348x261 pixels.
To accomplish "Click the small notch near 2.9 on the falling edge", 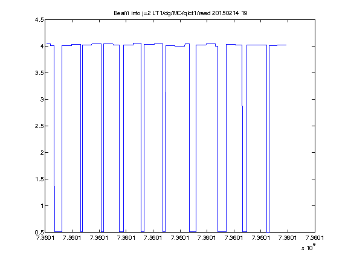I will [242, 106].
